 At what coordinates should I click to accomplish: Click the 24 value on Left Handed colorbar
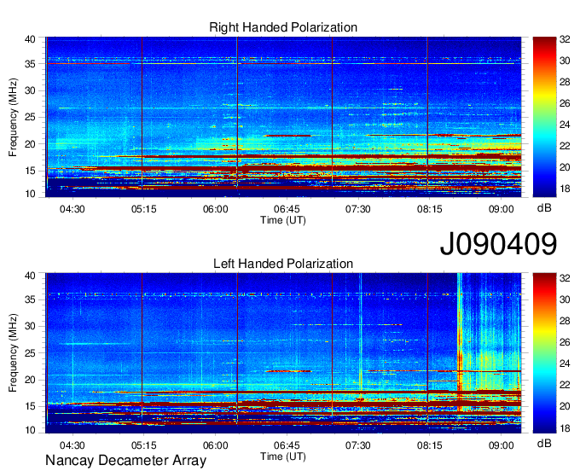point(565,363)
